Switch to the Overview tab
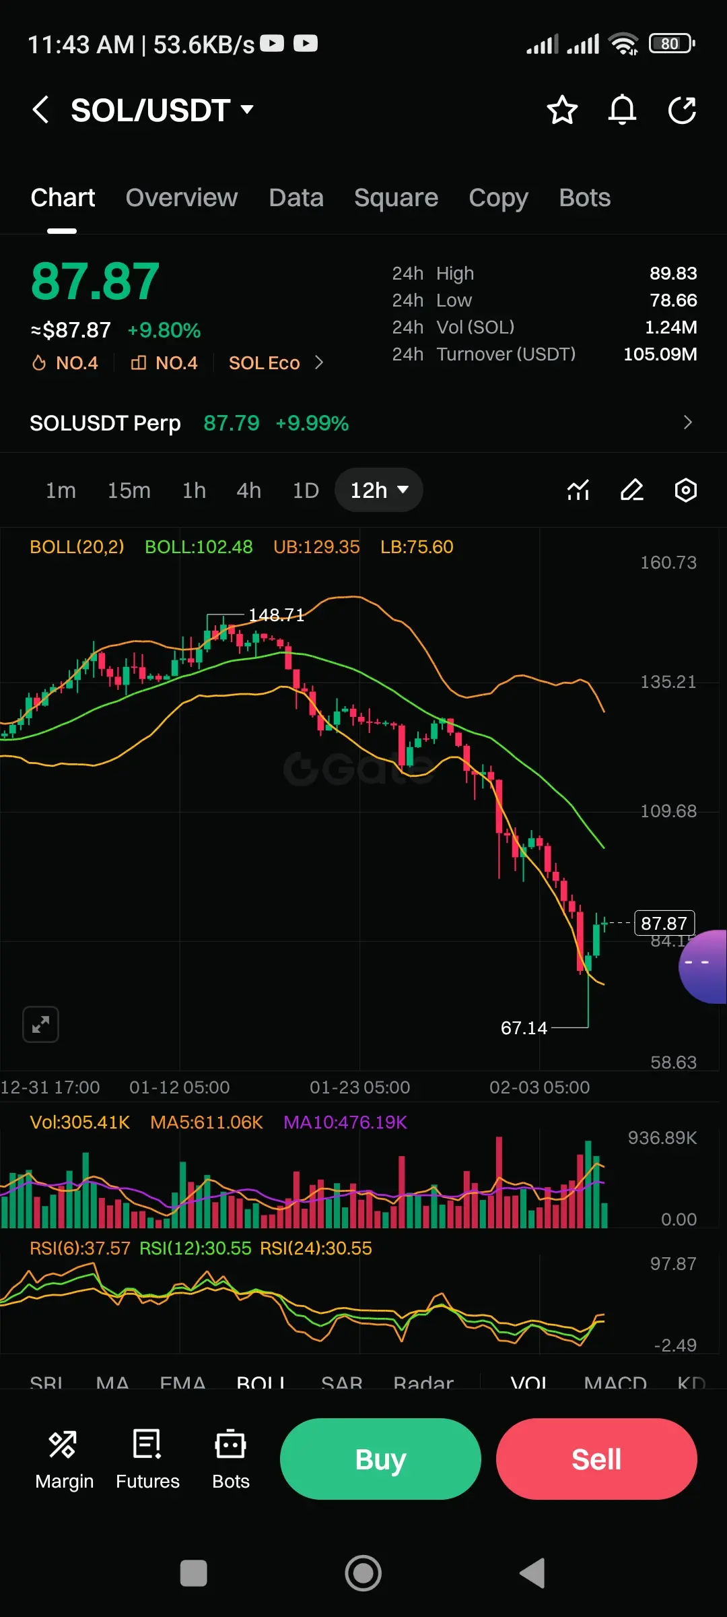 pos(182,198)
